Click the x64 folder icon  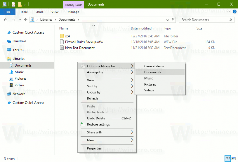click(62, 36)
